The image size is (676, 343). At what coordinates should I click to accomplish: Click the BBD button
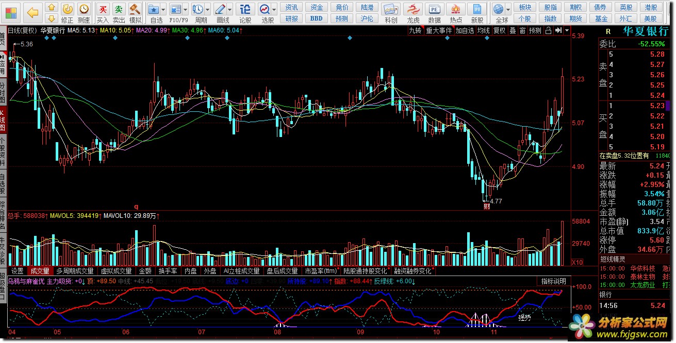[317, 19]
